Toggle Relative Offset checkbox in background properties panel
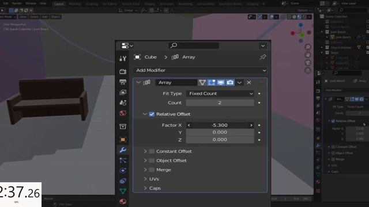 (x=333, y=121)
